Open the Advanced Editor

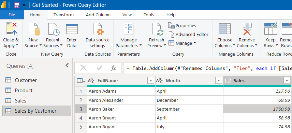pos(189,35)
